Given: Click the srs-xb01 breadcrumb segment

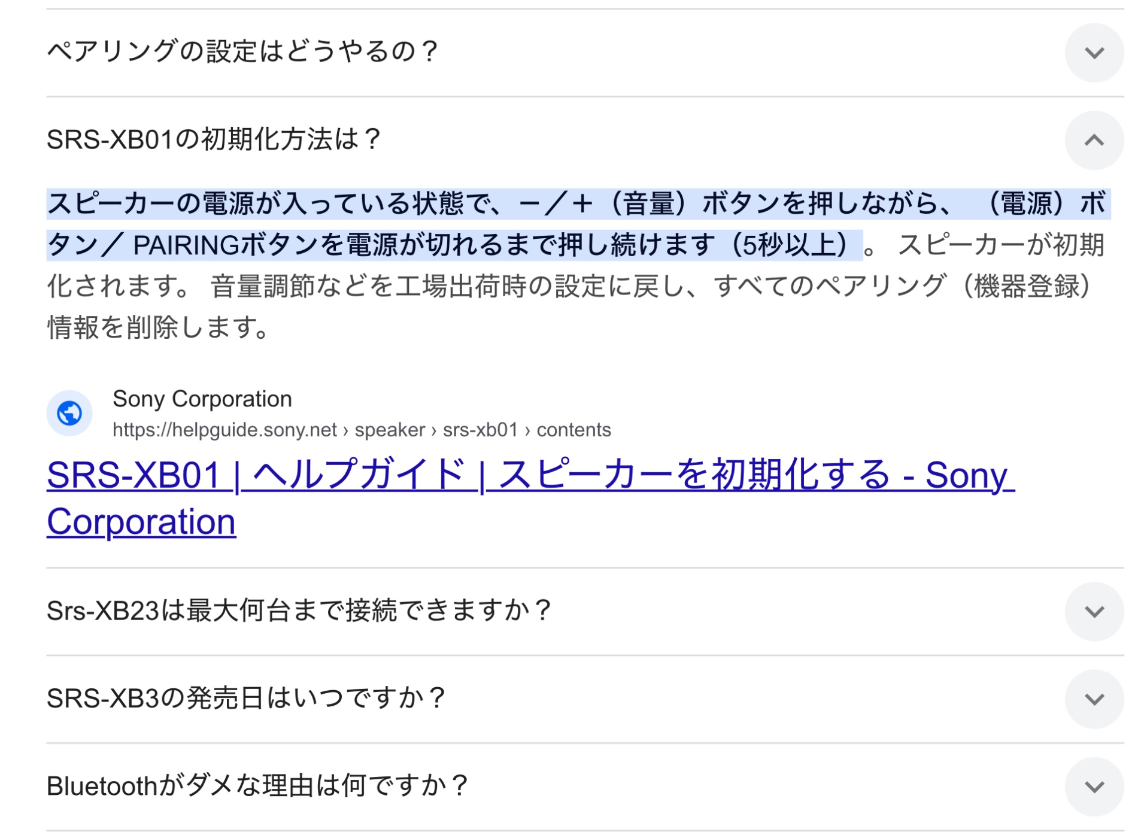Looking at the screenshot, I should pos(480,430).
